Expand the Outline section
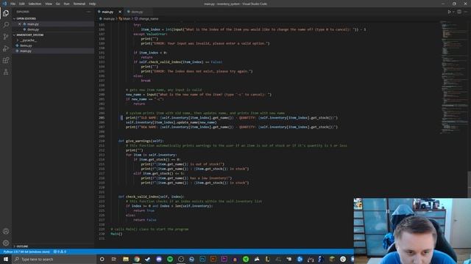This screenshot has width=471, height=264. (x=23, y=246)
